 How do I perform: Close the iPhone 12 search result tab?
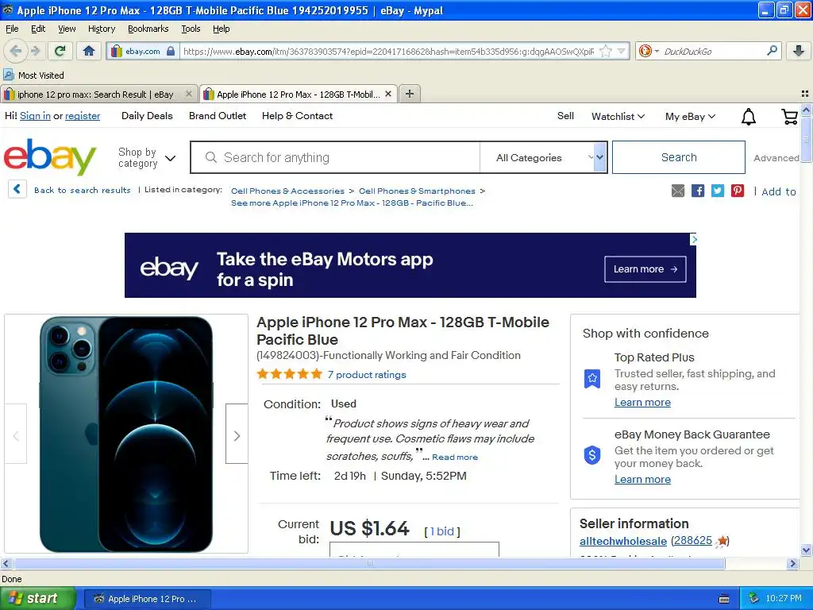coord(189,94)
